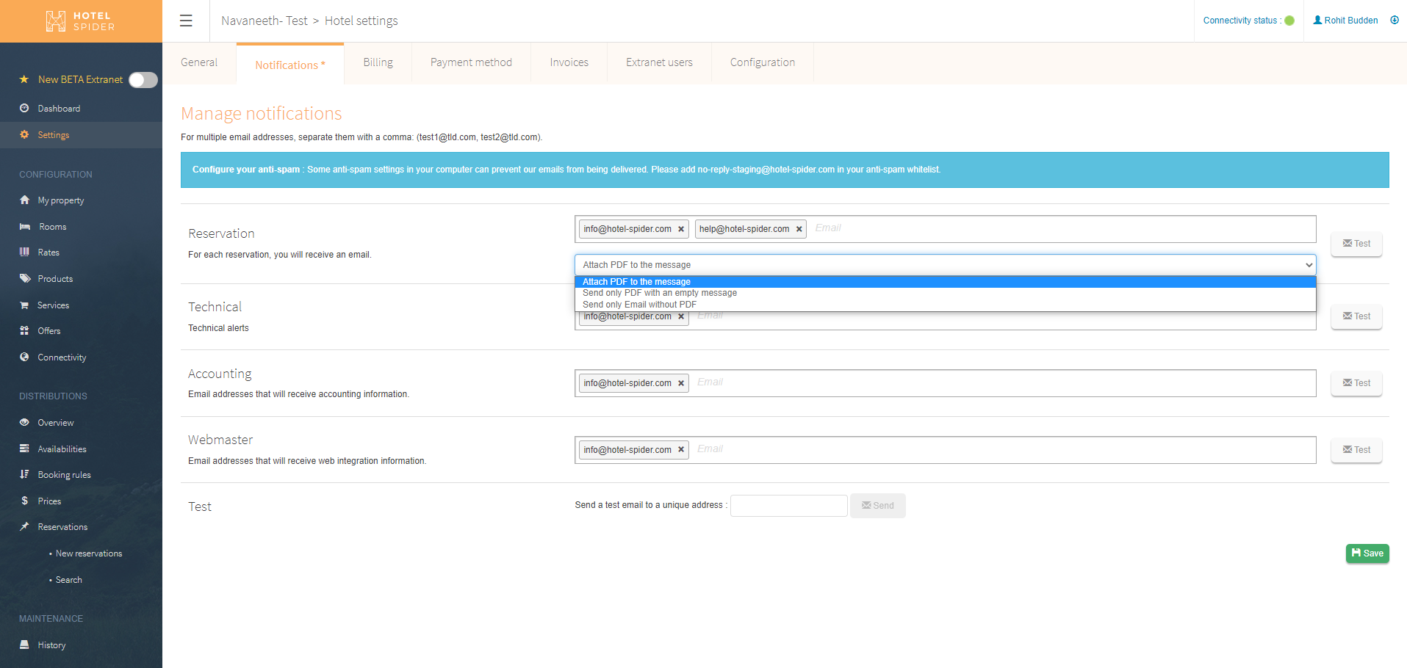Select Dashboard in the sidebar
This screenshot has height=668, width=1407.
[x=59, y=108]
